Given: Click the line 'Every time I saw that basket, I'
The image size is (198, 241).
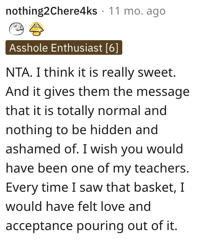Looking at the screenshot, I should pyautogui.click(x=95, y=188).
